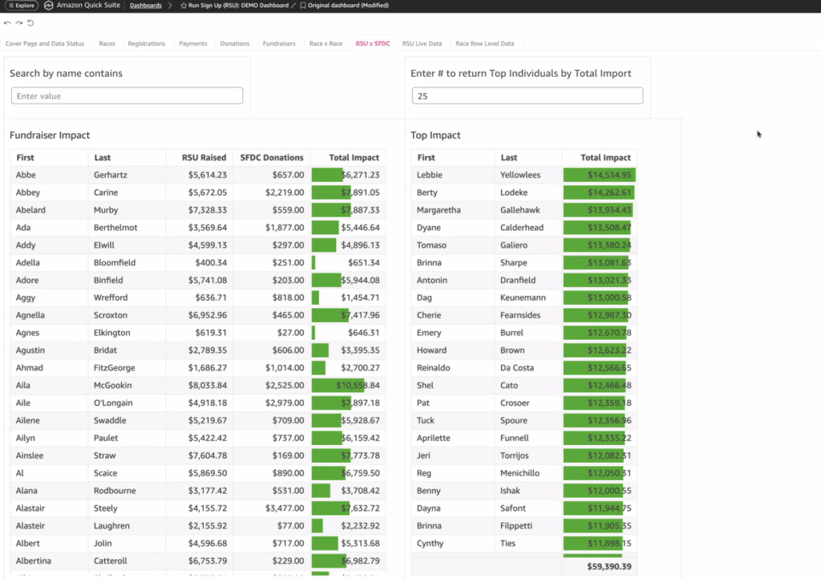Select the Aila McGookin Total Impact bar

pyautogui.click(x=338, y=386)
